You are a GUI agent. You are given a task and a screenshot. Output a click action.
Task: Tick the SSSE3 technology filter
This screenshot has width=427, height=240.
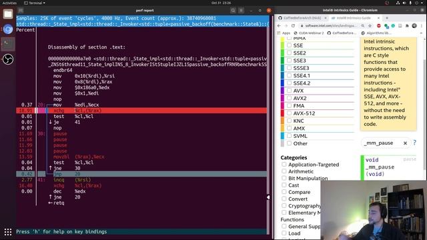pos(289,68)
